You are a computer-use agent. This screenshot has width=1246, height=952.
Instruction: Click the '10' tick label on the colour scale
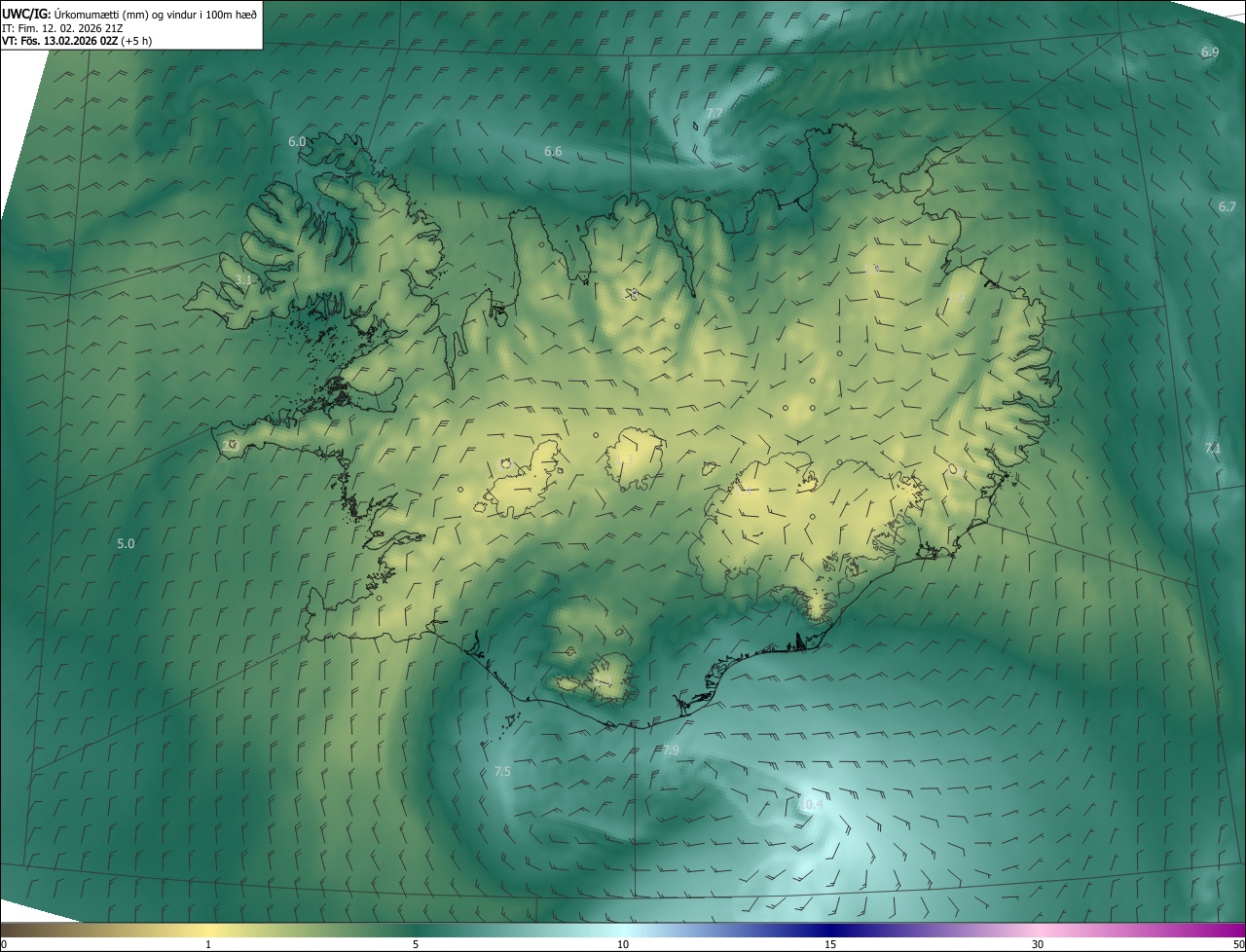tap(623, 944)
